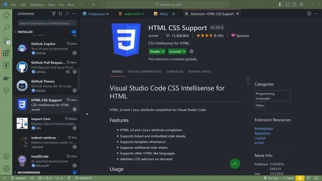This screenshot has width=322, height=181.
Task: Open manage gear for HTML CSS Support row
Action: tap(74, 110)
